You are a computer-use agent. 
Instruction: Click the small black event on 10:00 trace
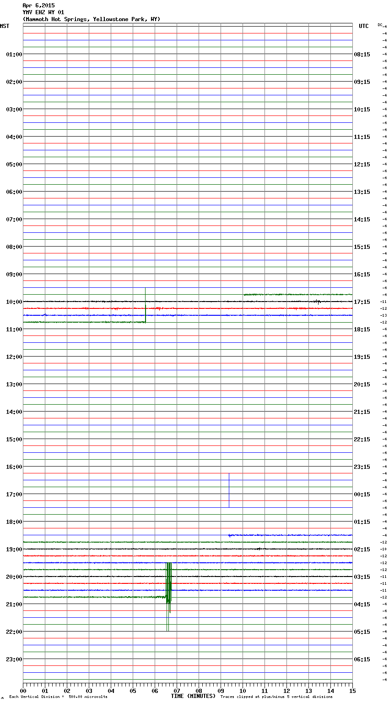(x=318, y=302)
